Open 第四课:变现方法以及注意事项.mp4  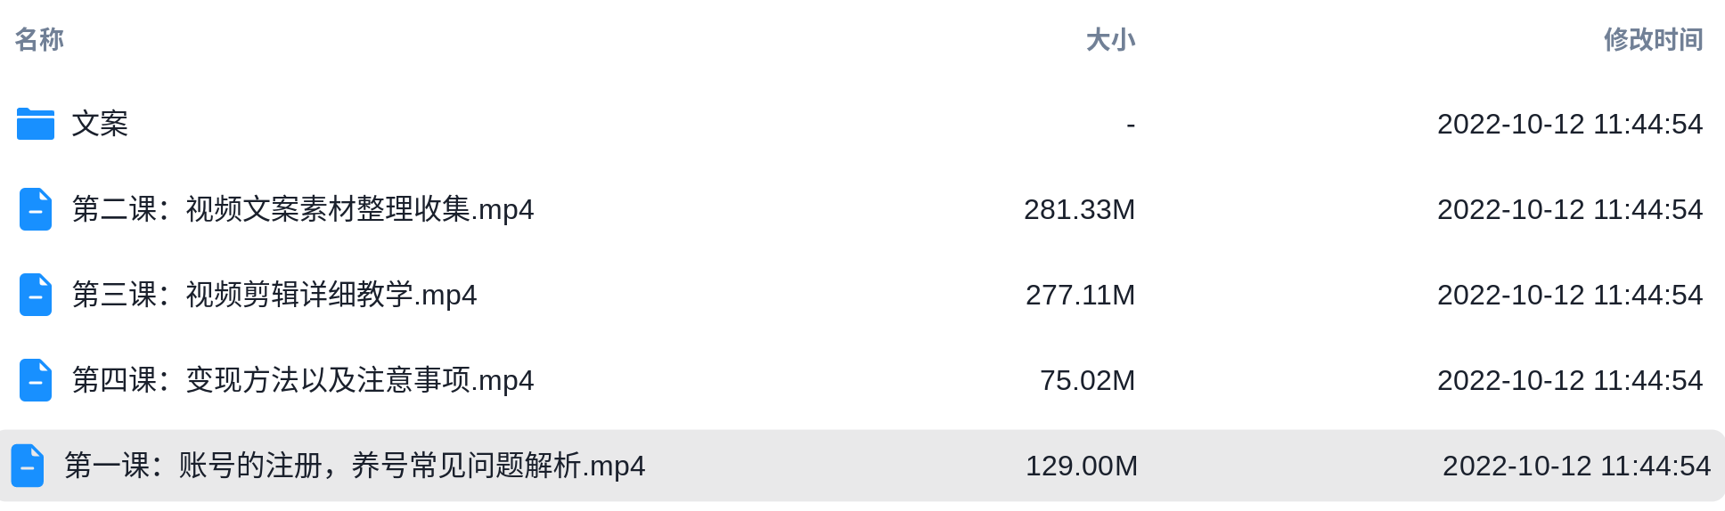(303, 380)
